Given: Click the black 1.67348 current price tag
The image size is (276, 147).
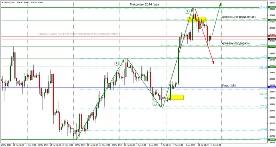Looking at the screenshot, I should pyautogui.click(x=271, y=39).
